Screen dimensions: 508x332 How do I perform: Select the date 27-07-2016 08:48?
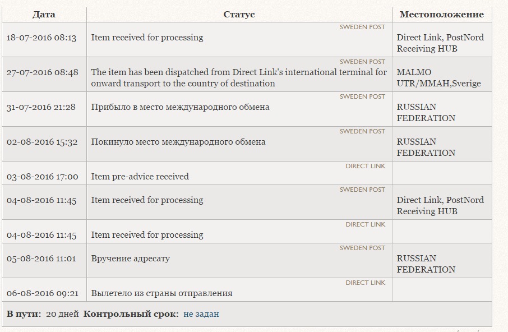click(x=43, y=72)
